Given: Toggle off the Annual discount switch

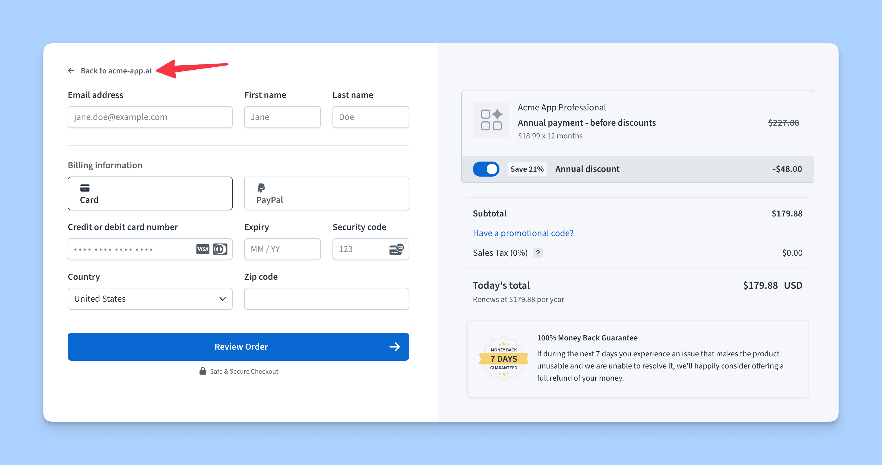Looking at the screenshot, I should [x=486, y=169].
